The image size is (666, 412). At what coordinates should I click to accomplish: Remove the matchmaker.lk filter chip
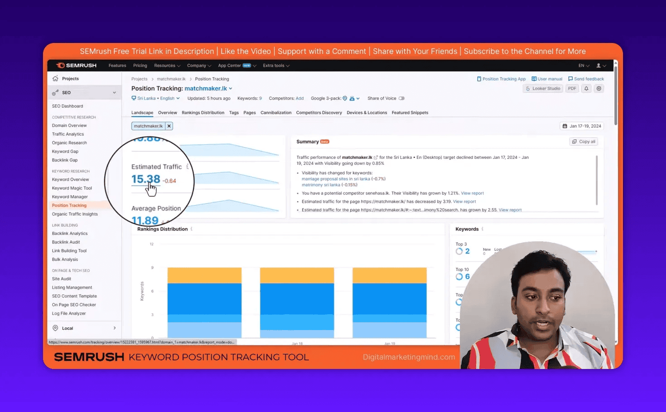[x=169, y=126]
